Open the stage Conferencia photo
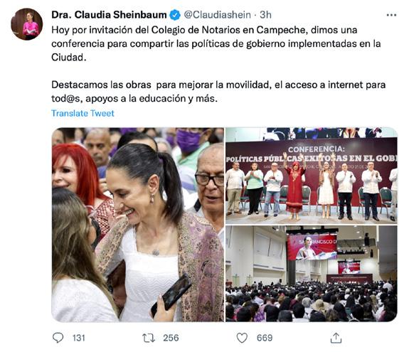This screenshot has height=352, width=409. (x=312, y=176)
